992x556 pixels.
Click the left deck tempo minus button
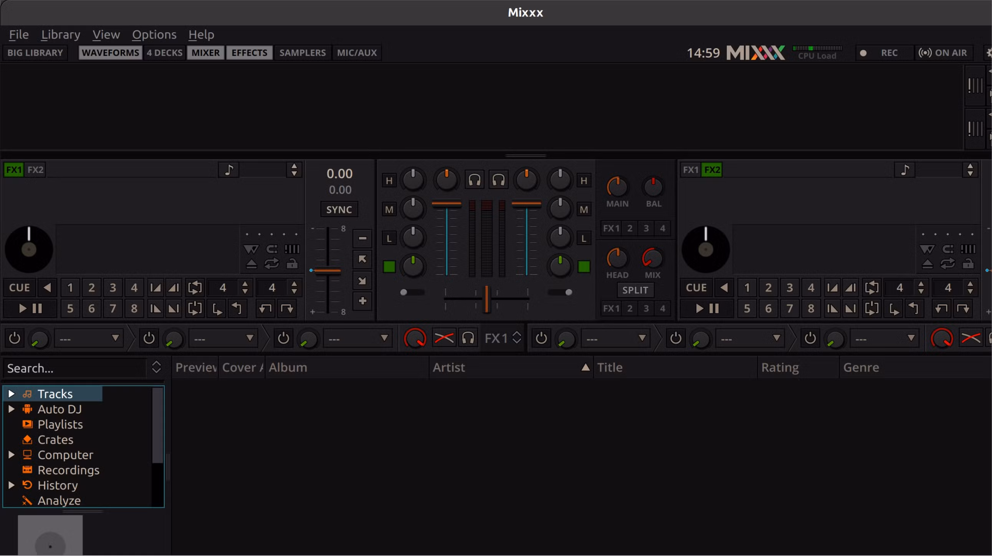362,238
